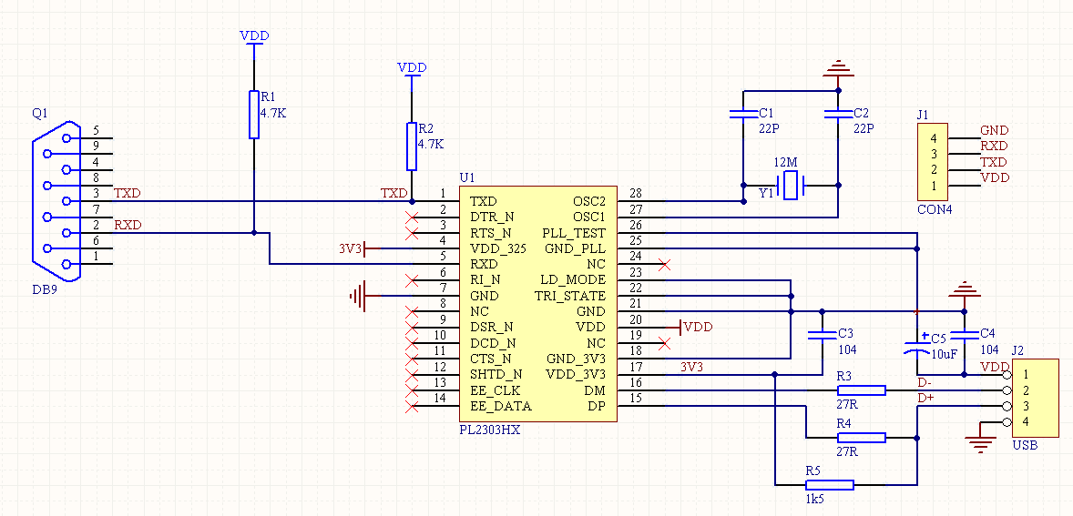
Task: Click the J2 designator label
Action: [x=1017, y=350]
